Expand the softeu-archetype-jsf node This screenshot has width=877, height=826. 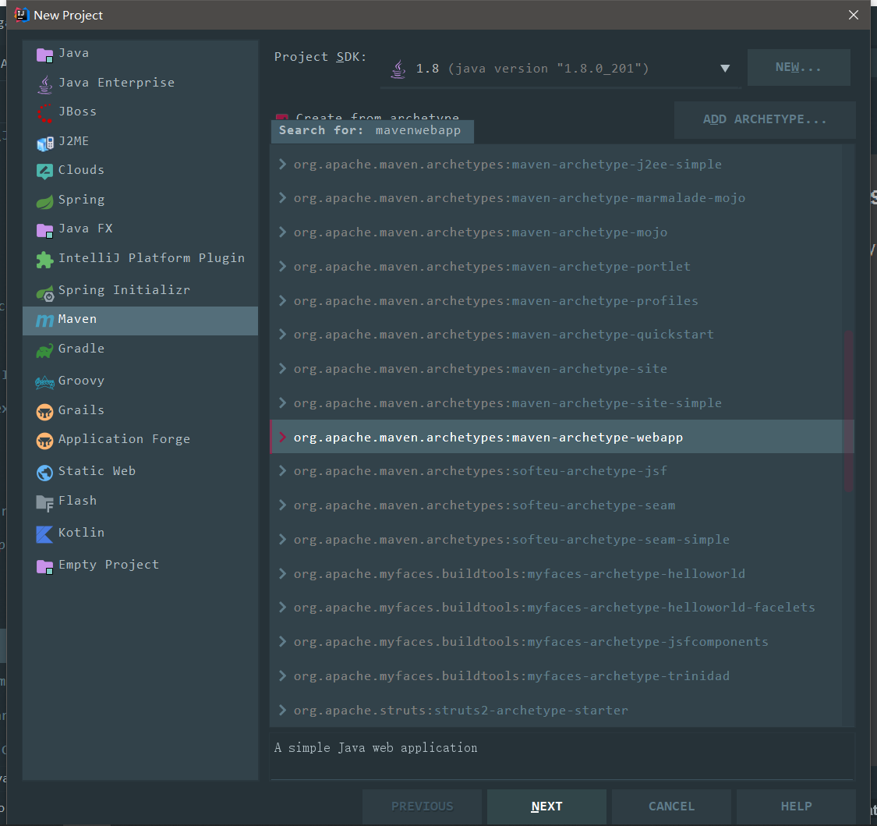point(282,470)
